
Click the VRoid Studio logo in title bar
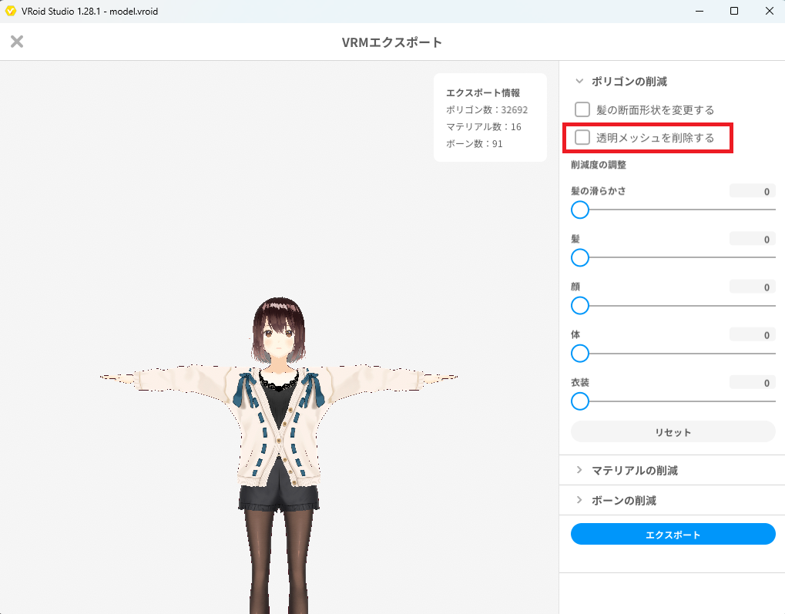point(11,11)
